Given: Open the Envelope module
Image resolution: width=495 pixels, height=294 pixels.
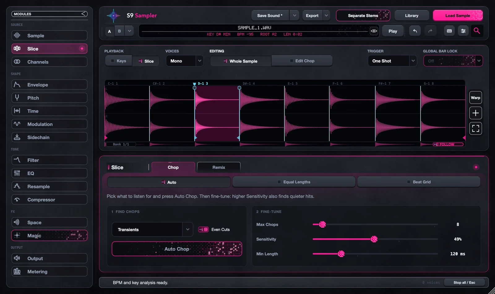Looking at the screenshot, I should (x=49, y=85).
